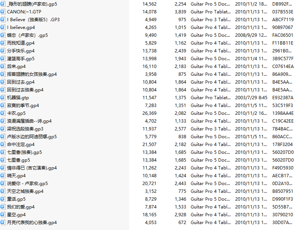
Task: Click date 2008/9/29 in 蝶恋 row
Action: 251,35
